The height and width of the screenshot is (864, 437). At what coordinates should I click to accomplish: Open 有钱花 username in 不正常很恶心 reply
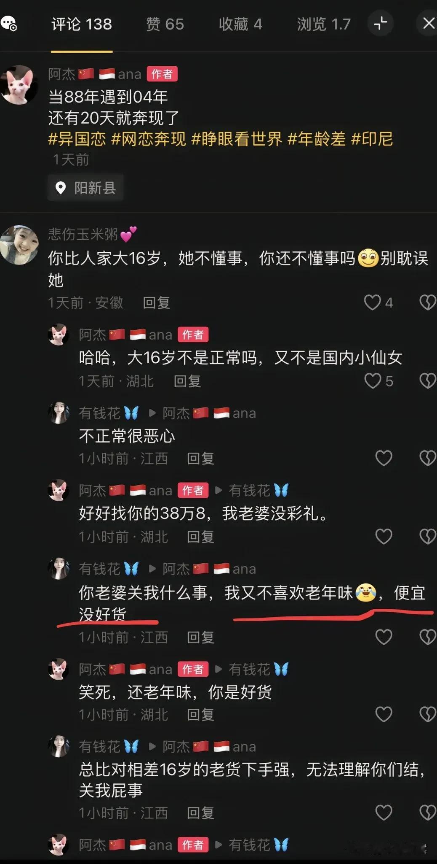pos(99,413)
